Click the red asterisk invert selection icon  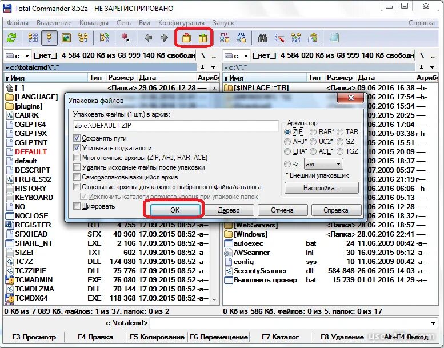tap(126, 38)
